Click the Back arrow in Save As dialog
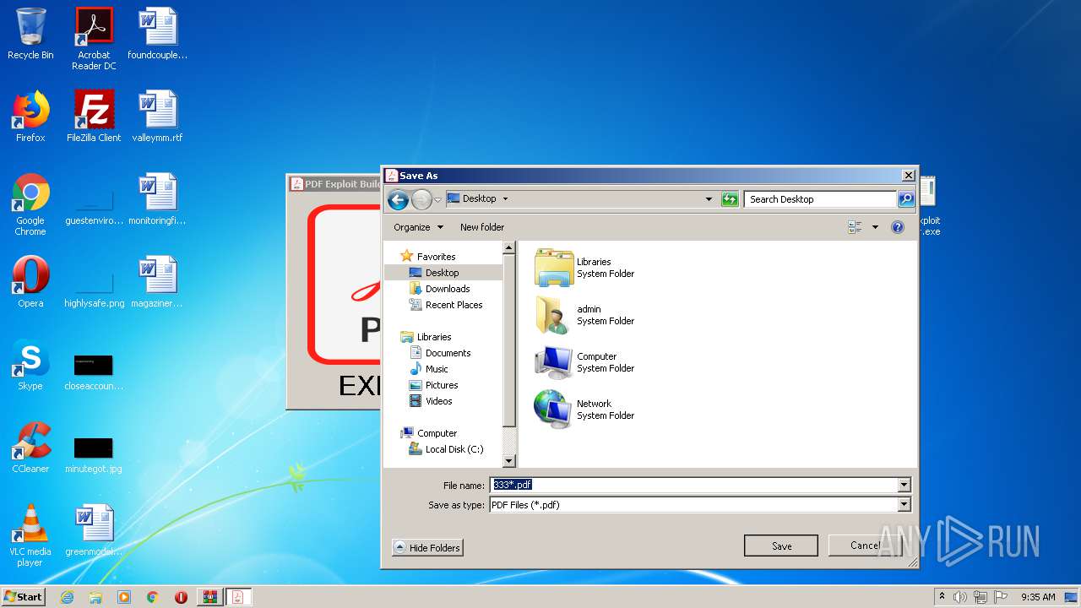Viewport: 1081px width, 608px height. point(398,199)
